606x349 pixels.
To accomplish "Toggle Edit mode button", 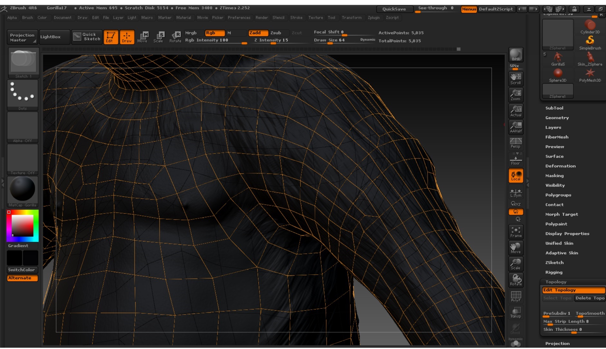I will pyautogui.click(x=110, y=37).
